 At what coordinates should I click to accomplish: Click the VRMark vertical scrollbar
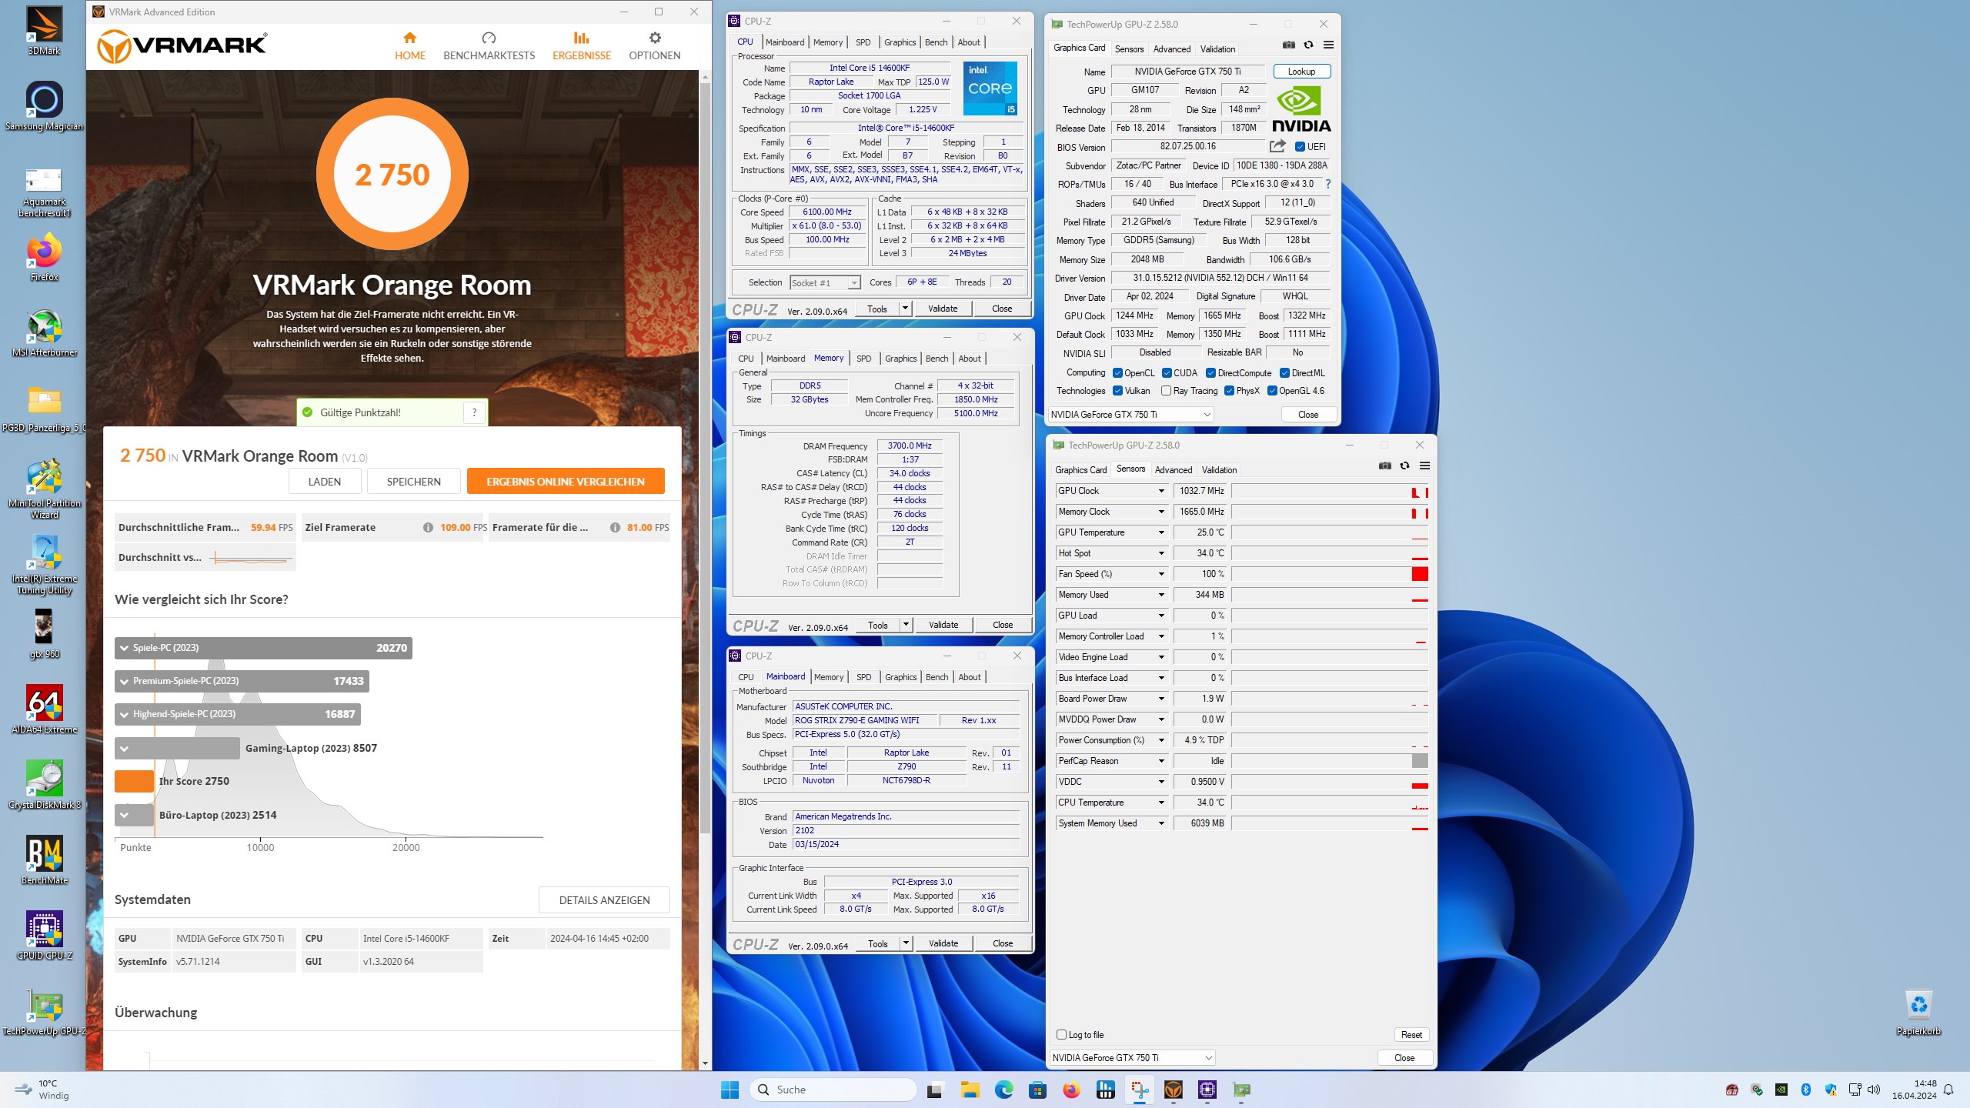pyautogui.click(x=705, y=459)
